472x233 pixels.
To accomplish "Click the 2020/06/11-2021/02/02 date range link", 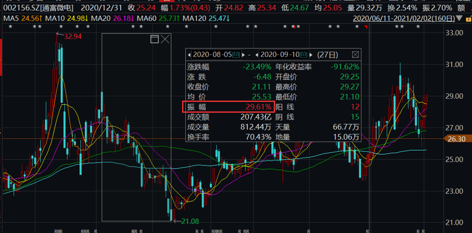I will coord(403,18).
